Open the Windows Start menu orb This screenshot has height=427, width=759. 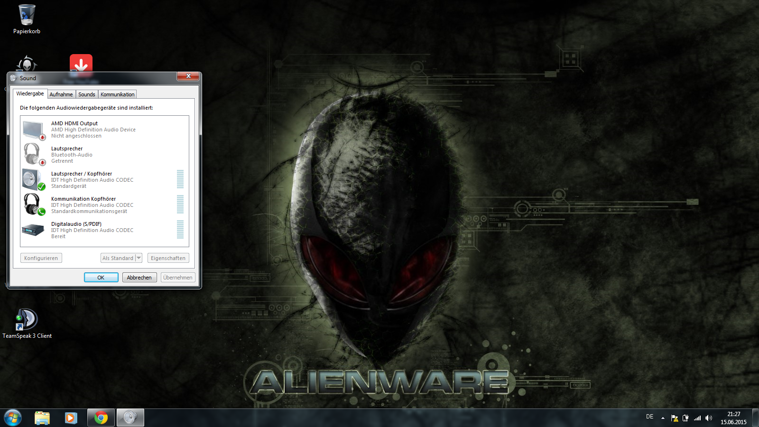tap(13, 418)
